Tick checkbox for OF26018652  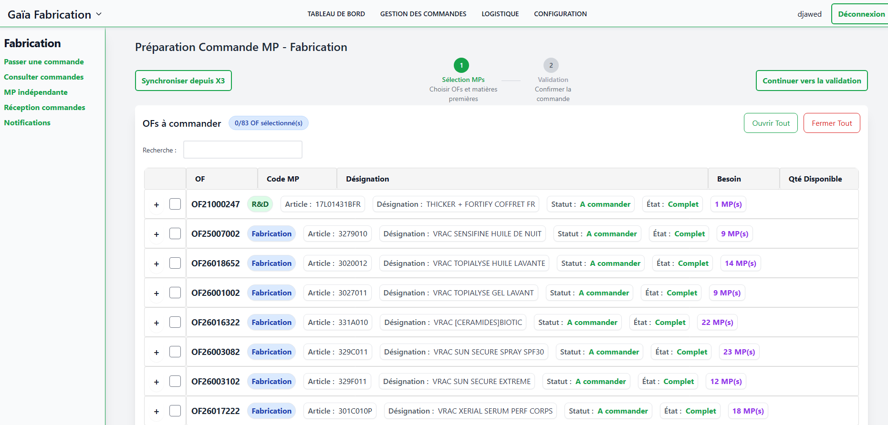click(x=175, y=263)
